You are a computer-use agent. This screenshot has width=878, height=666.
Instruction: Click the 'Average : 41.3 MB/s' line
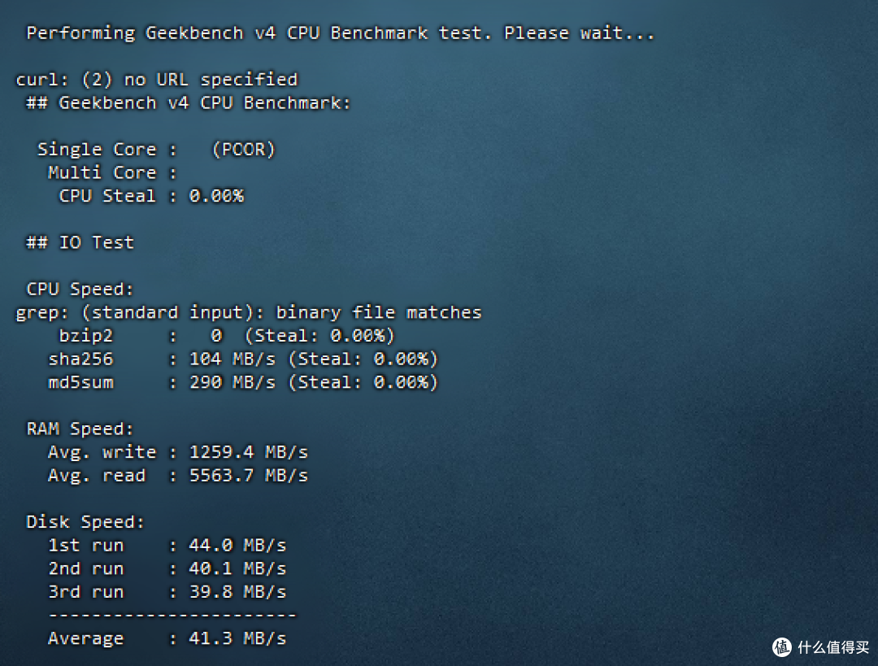167,638
